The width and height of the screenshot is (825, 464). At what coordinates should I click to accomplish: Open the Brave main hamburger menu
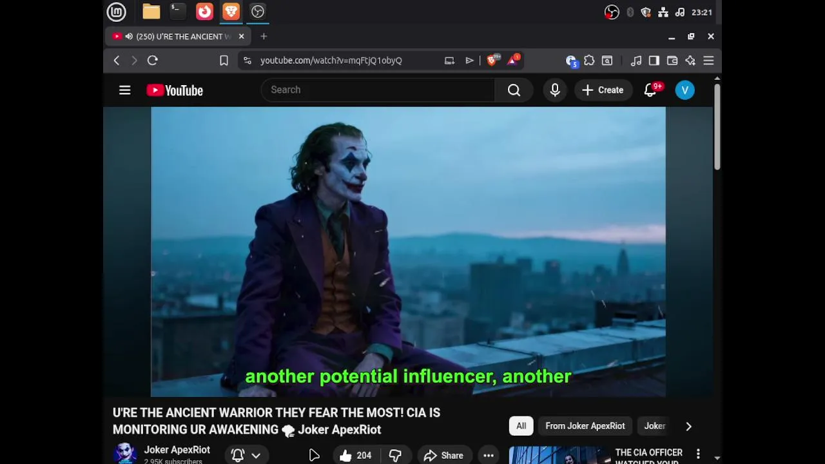tap(708, 61)
